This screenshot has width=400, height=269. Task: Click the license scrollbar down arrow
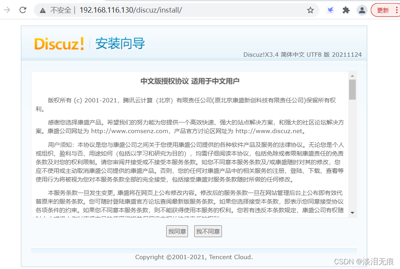352,213
